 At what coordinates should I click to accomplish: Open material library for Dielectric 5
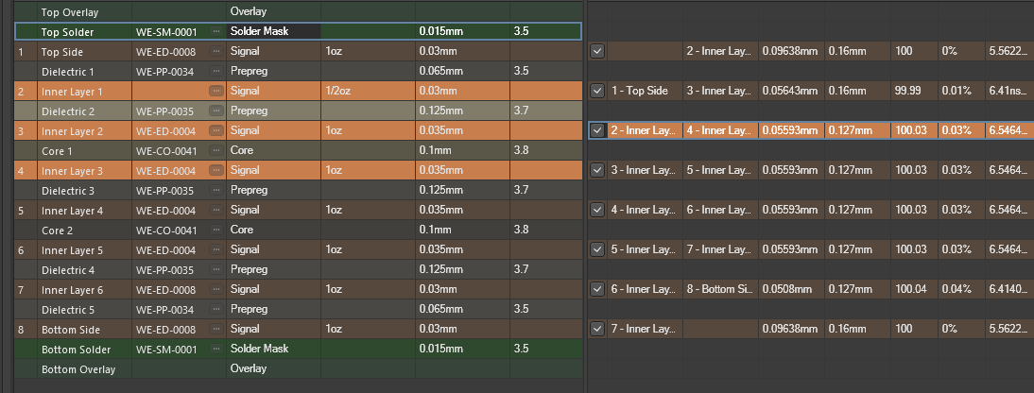(x=215, y=309)
